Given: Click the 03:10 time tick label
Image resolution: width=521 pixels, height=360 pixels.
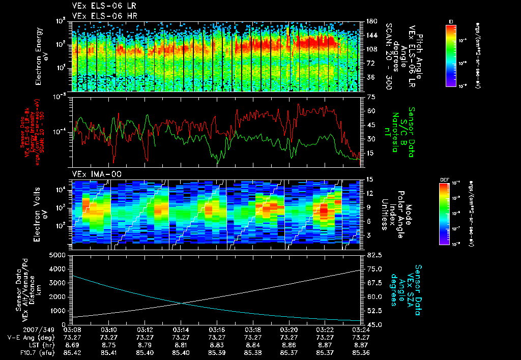Looking at the screenshot, I should (x=109, y=331).
